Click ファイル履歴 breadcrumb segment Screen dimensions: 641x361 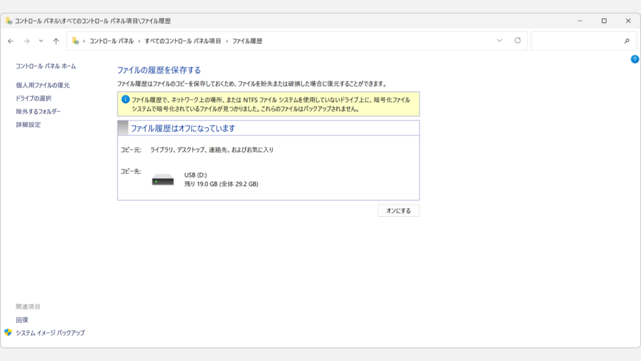247,41
